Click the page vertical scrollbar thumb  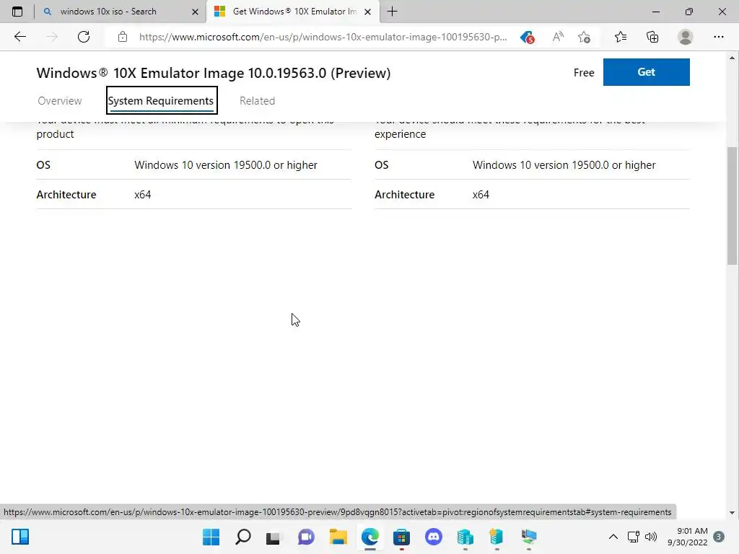pos(732,206)
